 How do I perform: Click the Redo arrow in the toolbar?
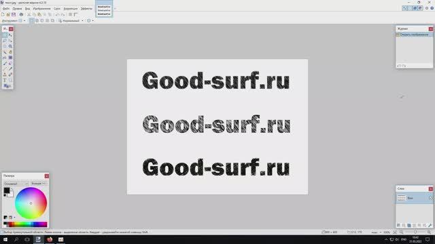pyautogui.click(x=63, y=14)
